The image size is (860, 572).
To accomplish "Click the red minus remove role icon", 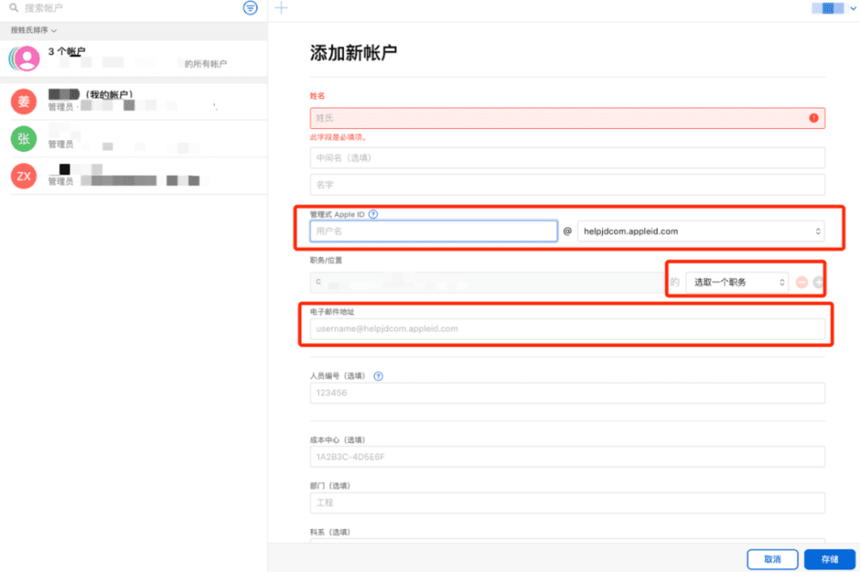I will [x=802, y=282].
